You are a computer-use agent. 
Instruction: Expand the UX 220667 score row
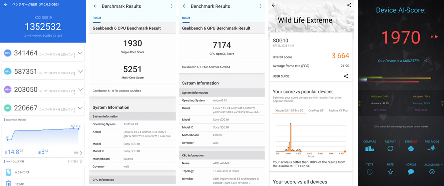point(43,108)
